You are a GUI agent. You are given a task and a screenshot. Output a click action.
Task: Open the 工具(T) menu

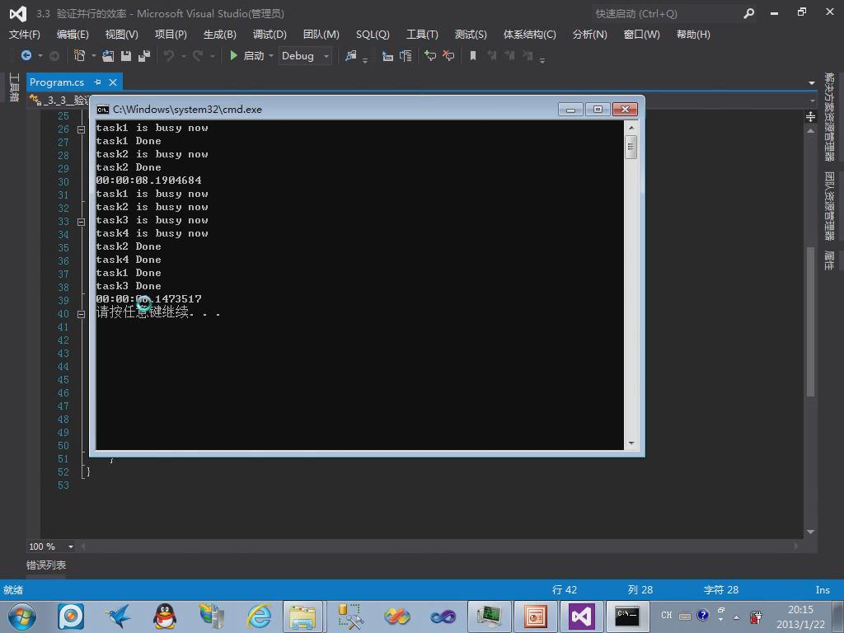tap(422, 35)
